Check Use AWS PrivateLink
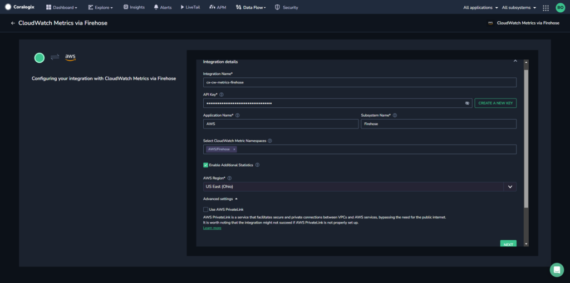Image resolution: width=570 pixels, height=283 pixels. [x=206, y=209]
